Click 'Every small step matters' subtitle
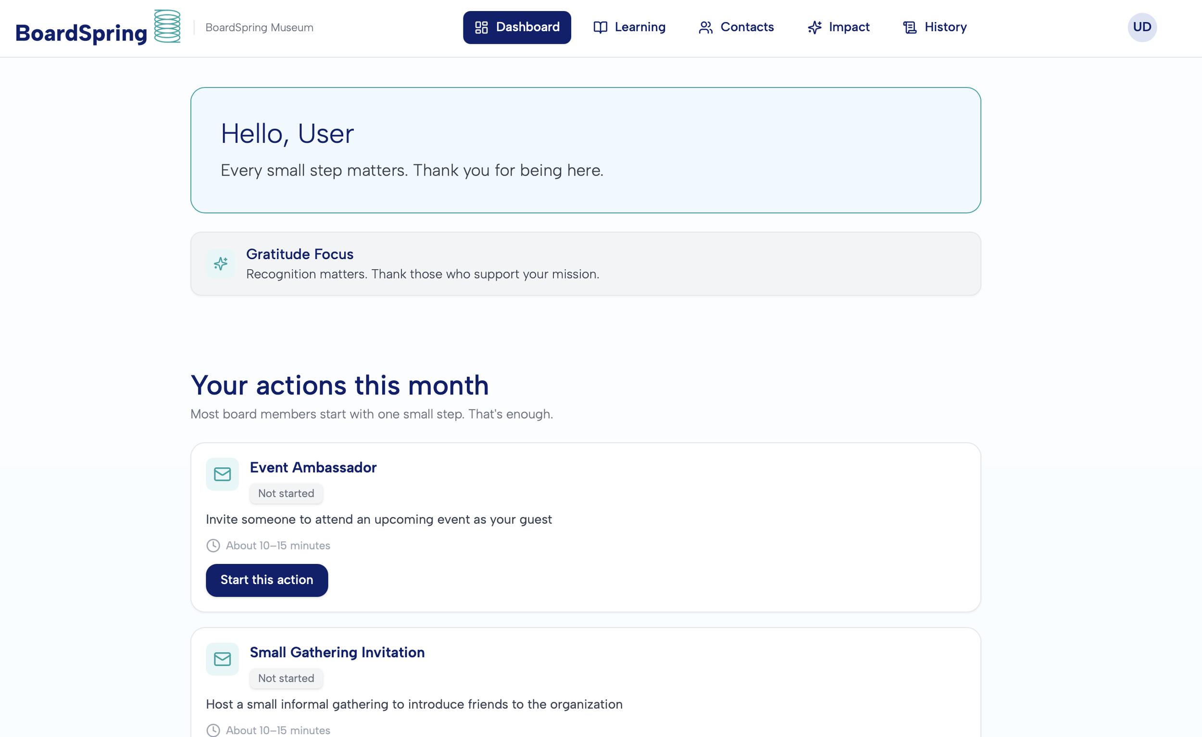Viewport: 1202px width, 737px height. [x=412, y=170]
